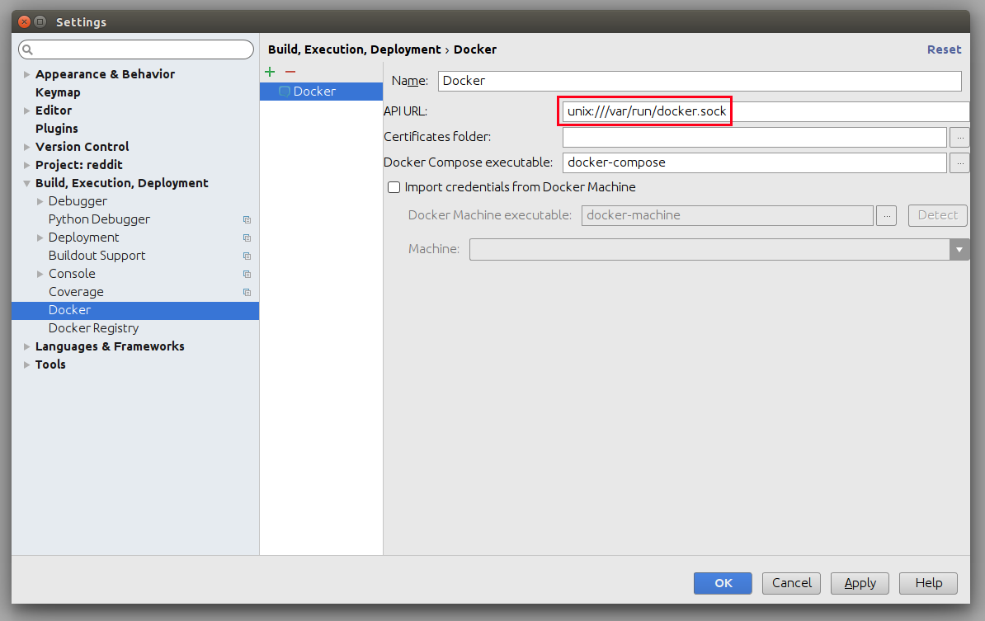Image resolution: width=985 pixels, height=621 pixels.
Task: Click inside the API URL input field
Action: click(x=660, y=111)
